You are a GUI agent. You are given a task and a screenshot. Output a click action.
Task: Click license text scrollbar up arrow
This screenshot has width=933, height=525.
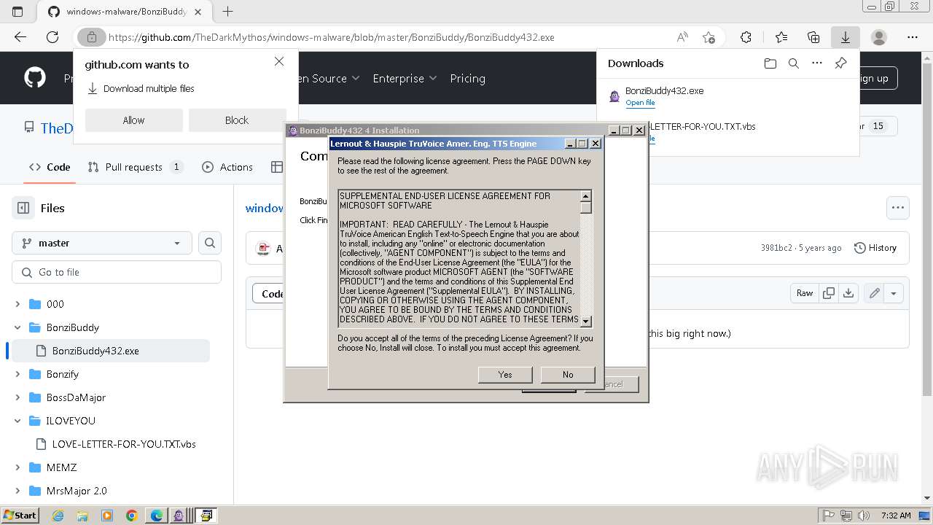(586, 195)
